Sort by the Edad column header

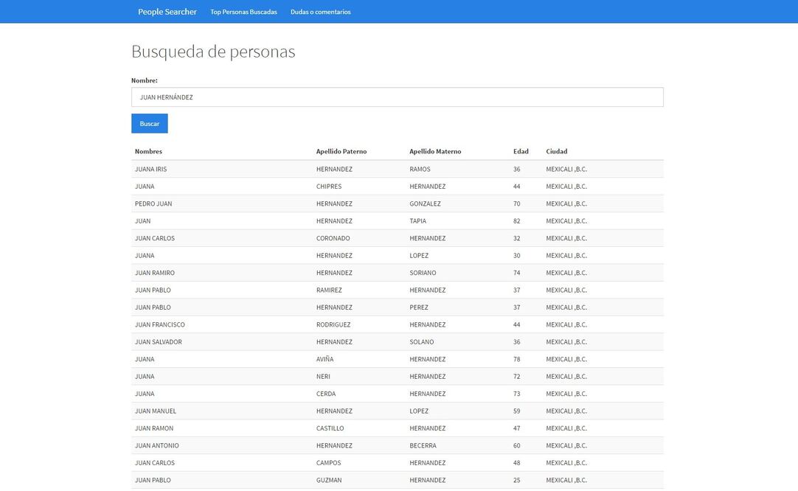coord(521,149)
